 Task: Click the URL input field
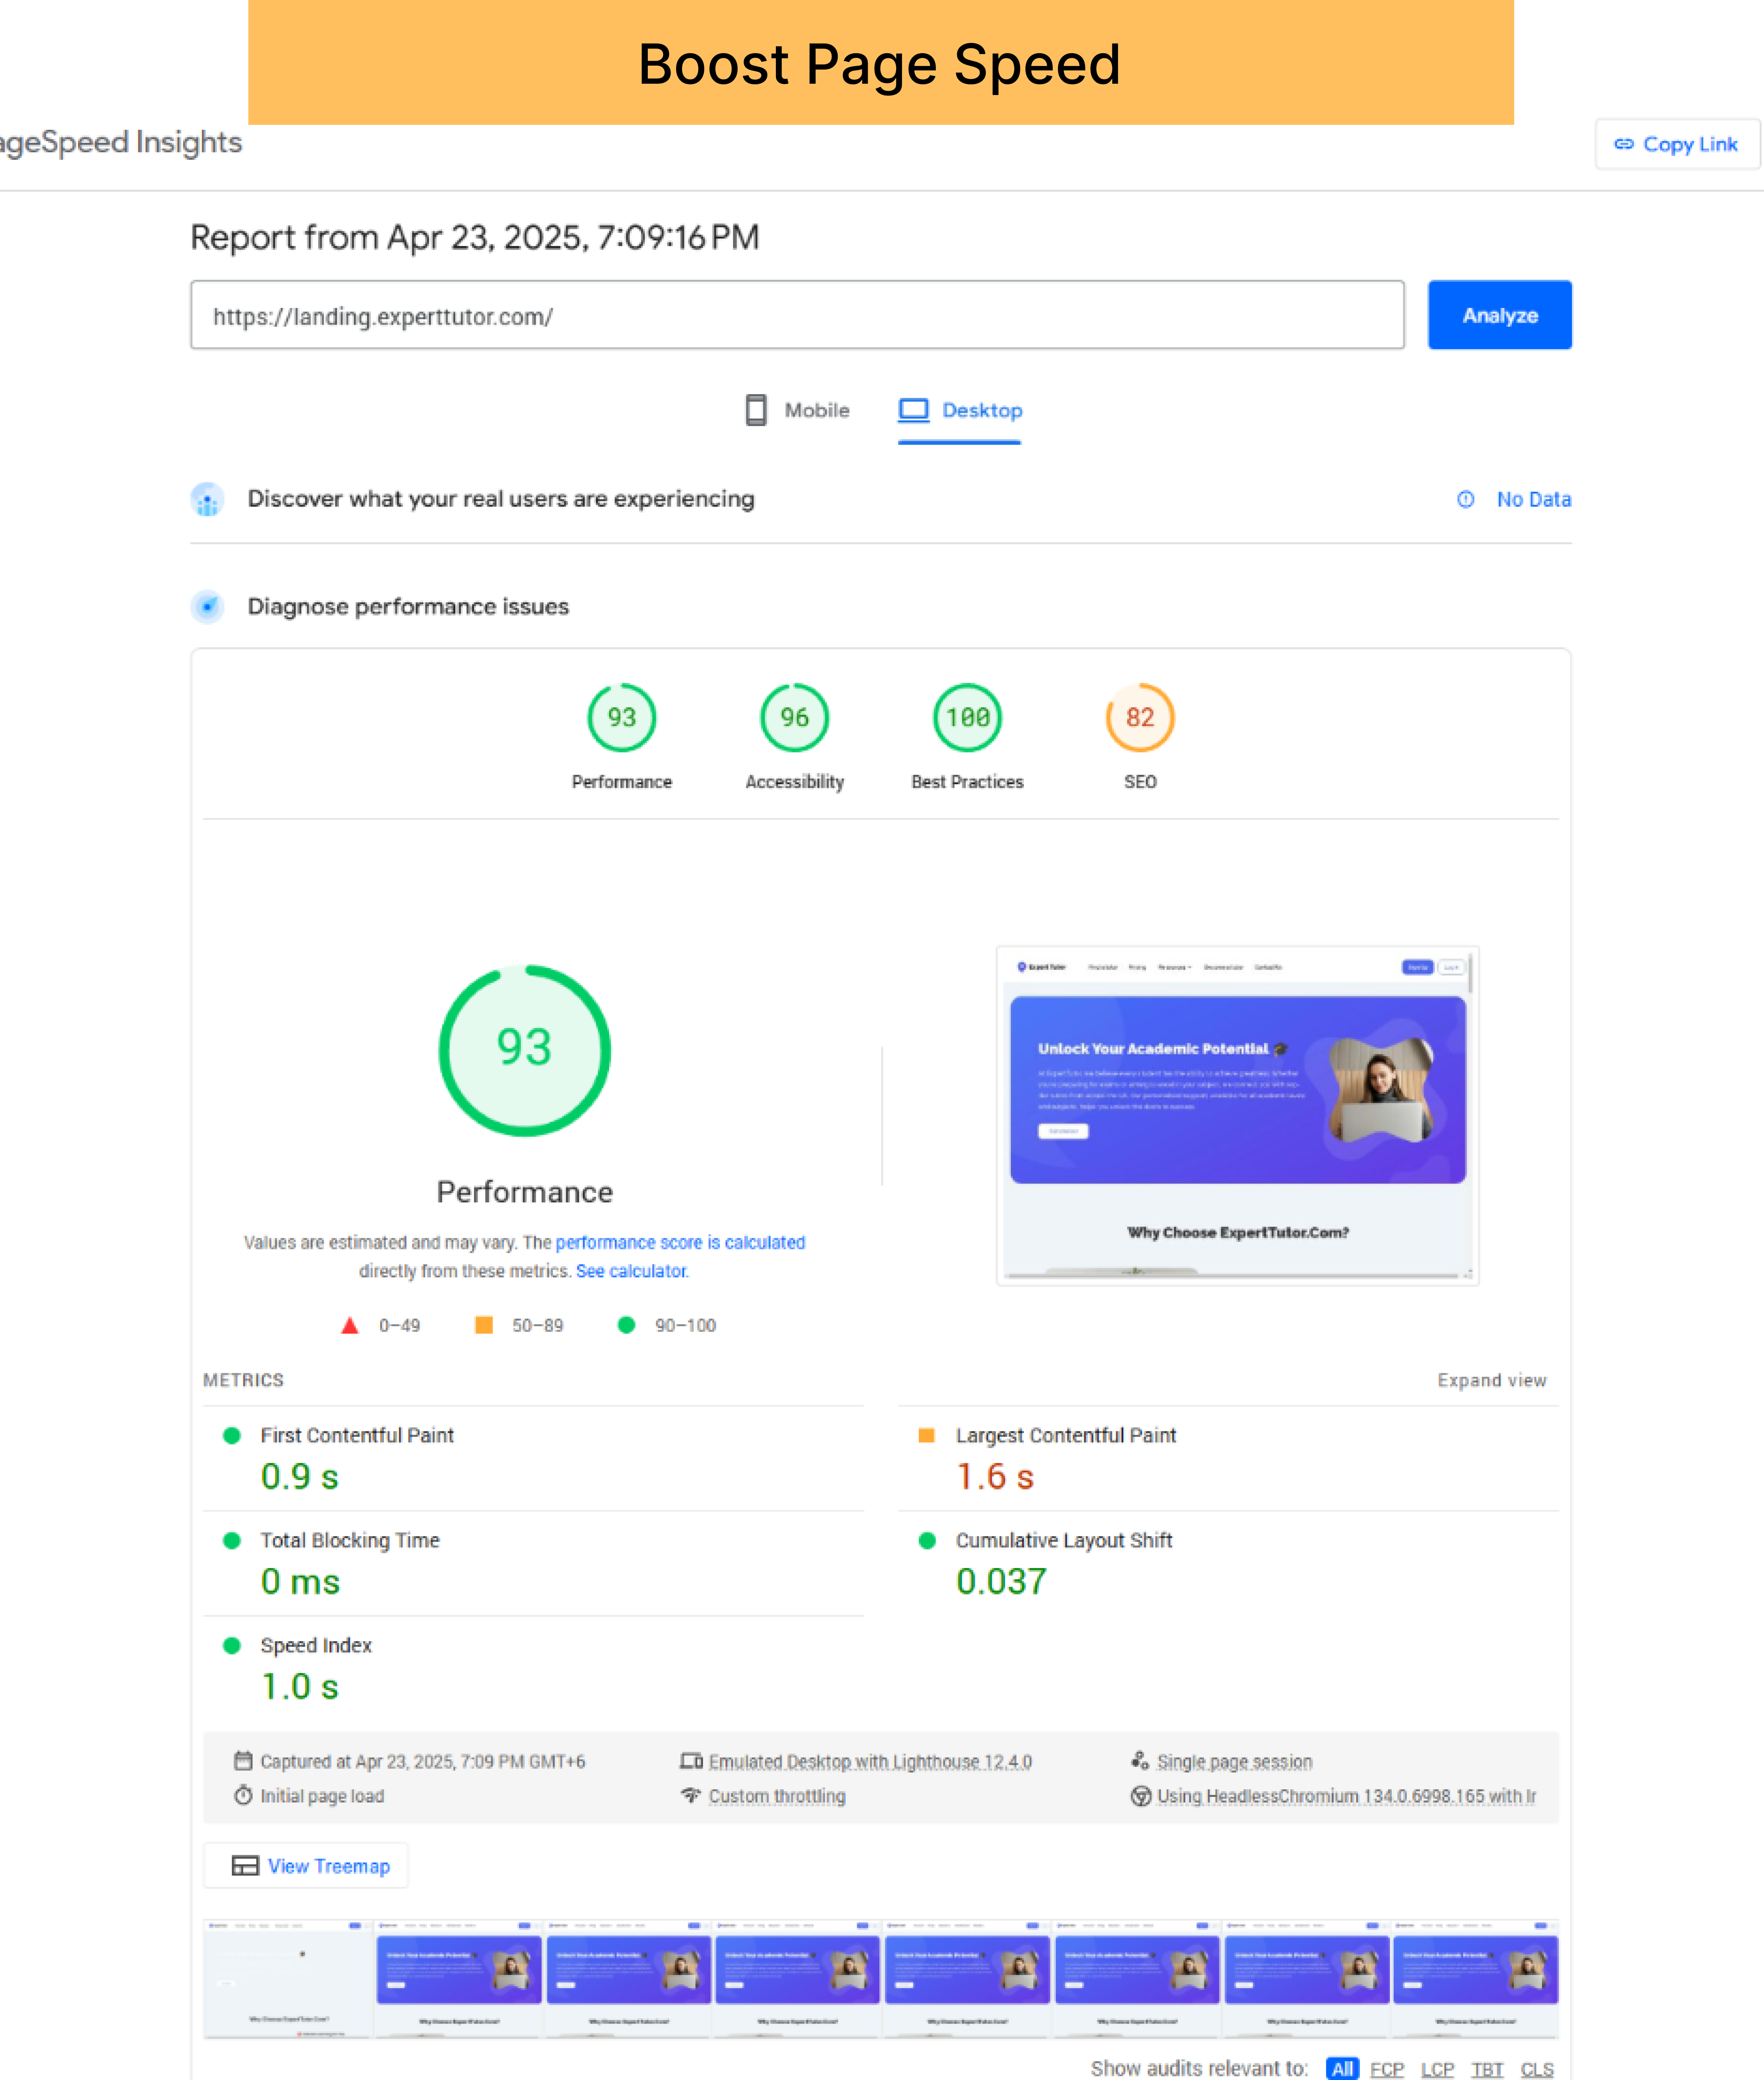(x=797, y=315)
